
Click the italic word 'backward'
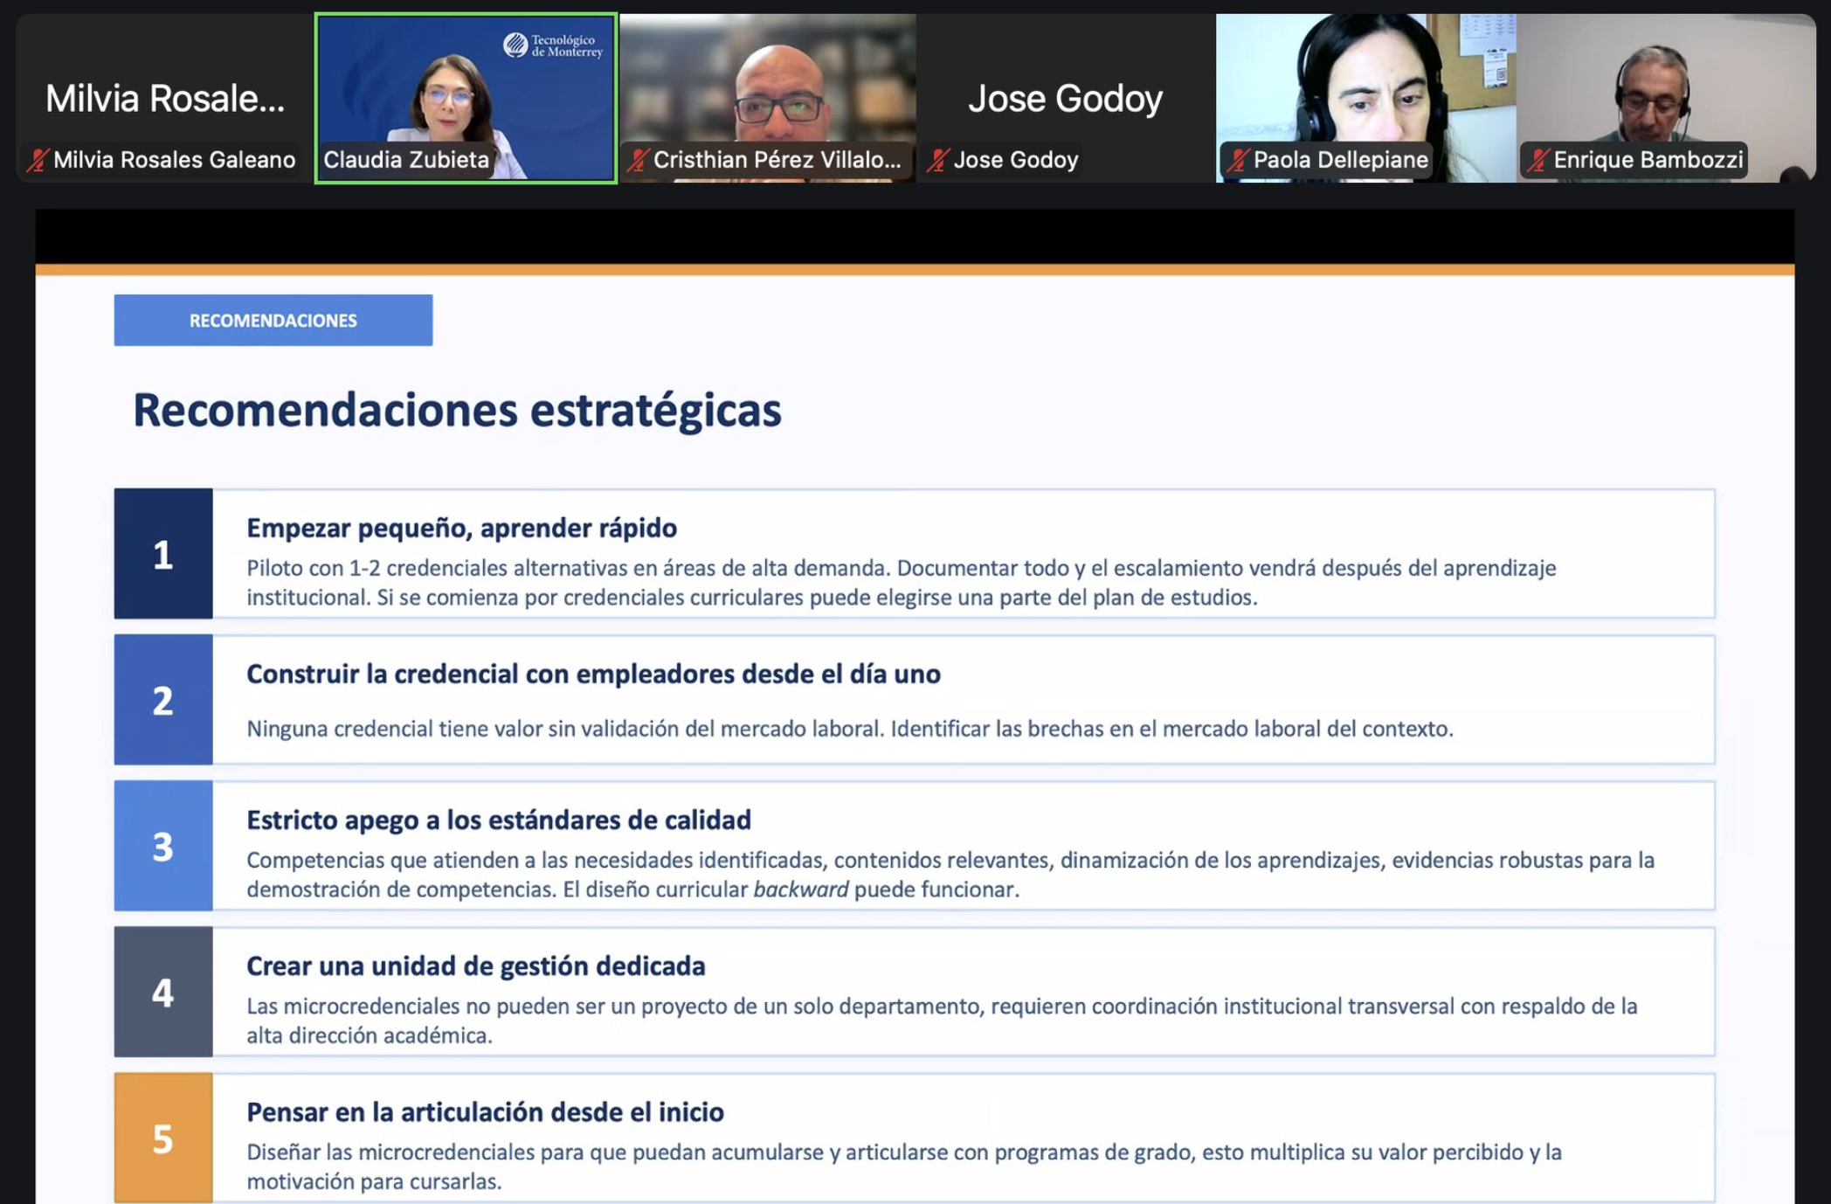point(800,889)
